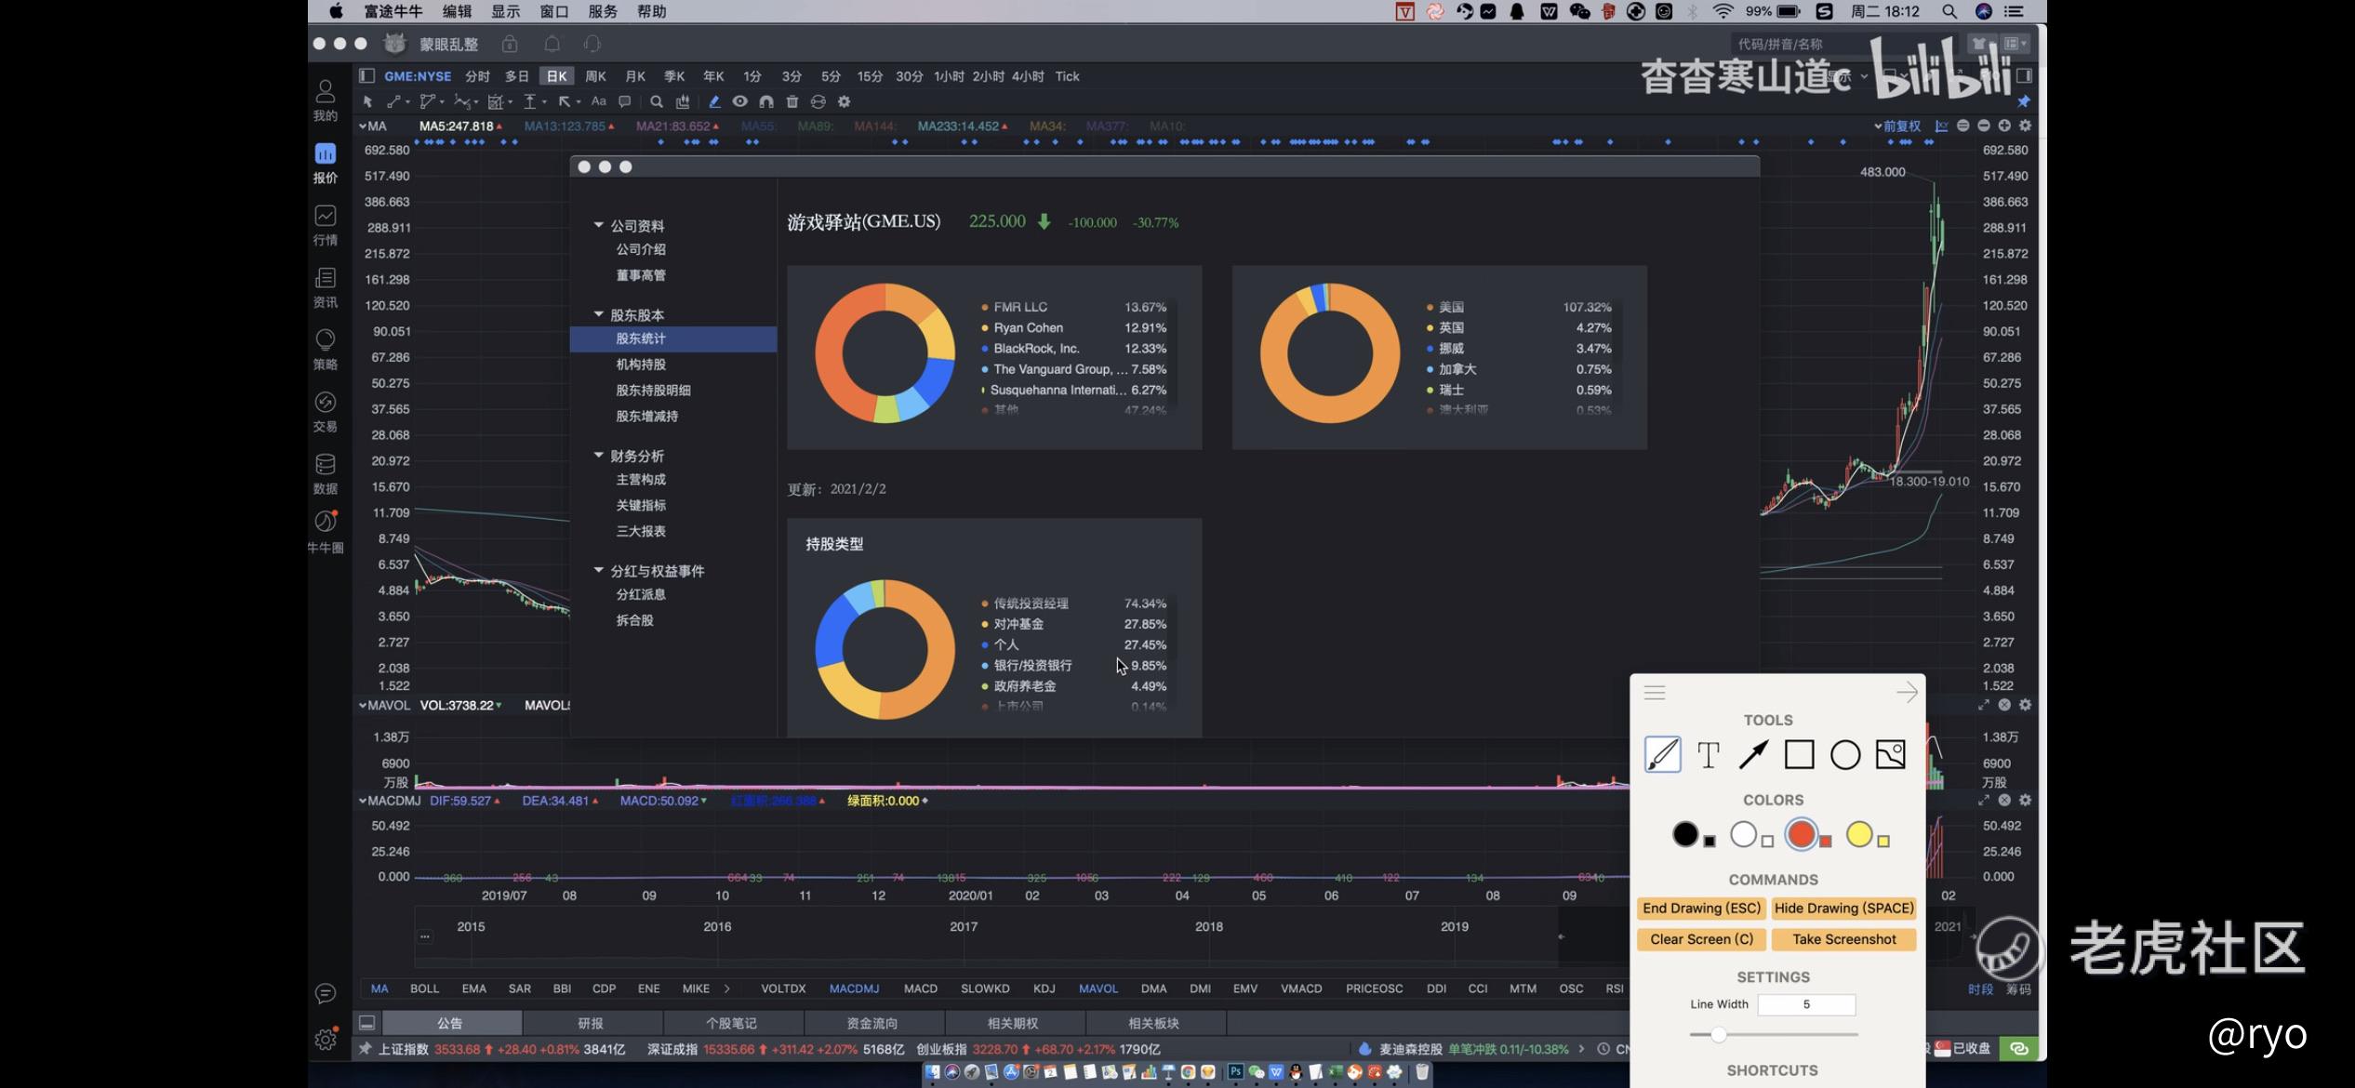Expand the MAVOL panel chevron
The width and height of the screenshot is (2355, 1088).
click(363, 705)
